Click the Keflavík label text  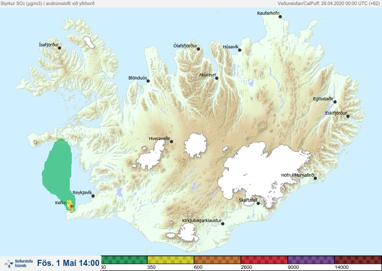click(63, 203)
